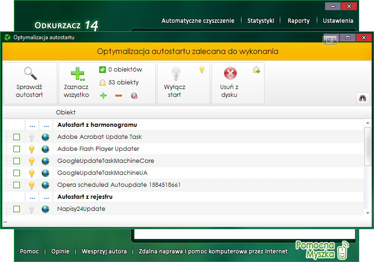The width and height of the screenshot is (374, 262).
Task: Click the globe icon for Napisy24Update
Action: coord(45,209)
